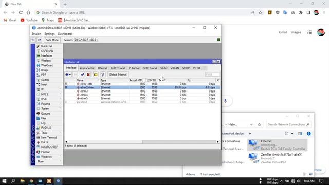
Task: Open Google apps grid icon
Action: (x=309, y=32)
